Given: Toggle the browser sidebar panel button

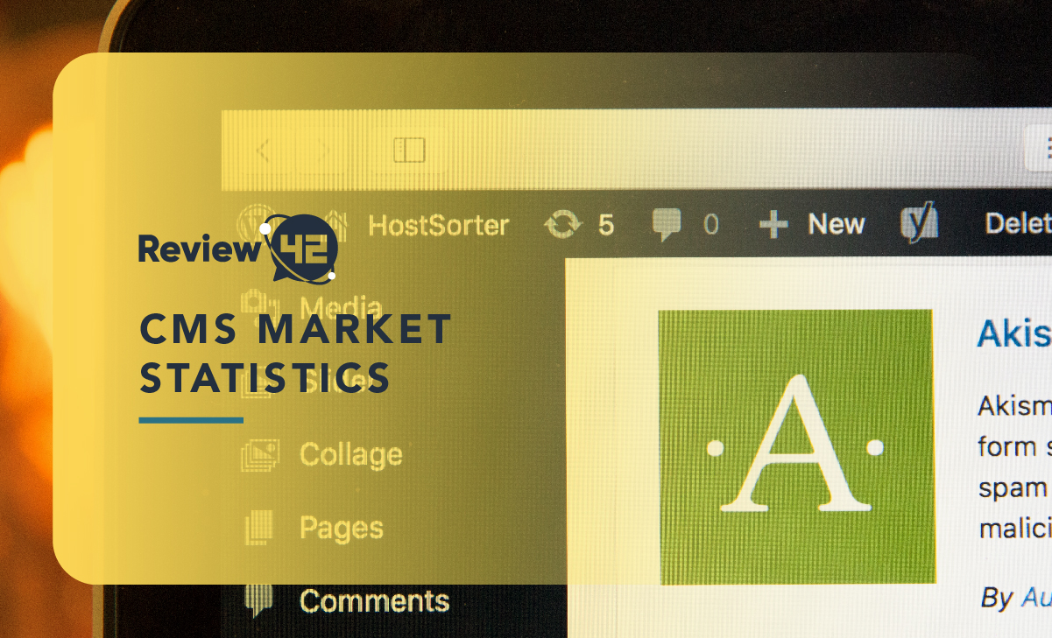Looking at the screenshot, I should pos(409,151).
